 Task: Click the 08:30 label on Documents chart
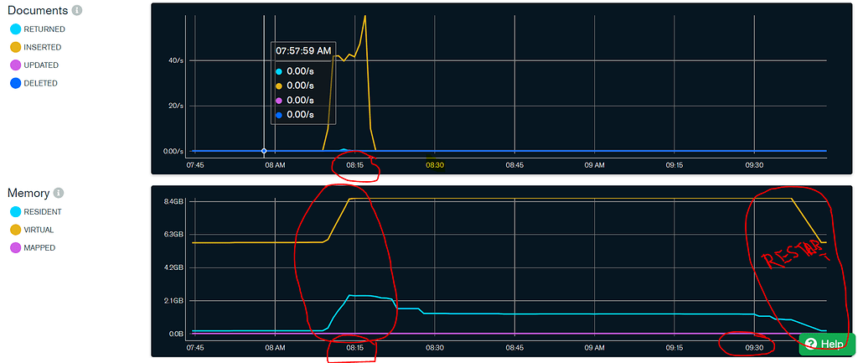tap(434, 165)
